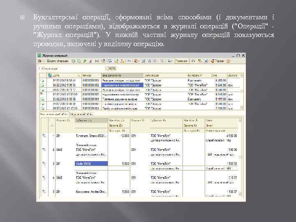Click the journal list scroll-down arrow
The height and width of the screenshot is (222, 296).
point(242,107)
